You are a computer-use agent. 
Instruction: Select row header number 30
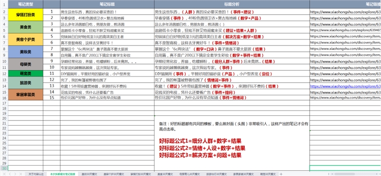point(4,168)
